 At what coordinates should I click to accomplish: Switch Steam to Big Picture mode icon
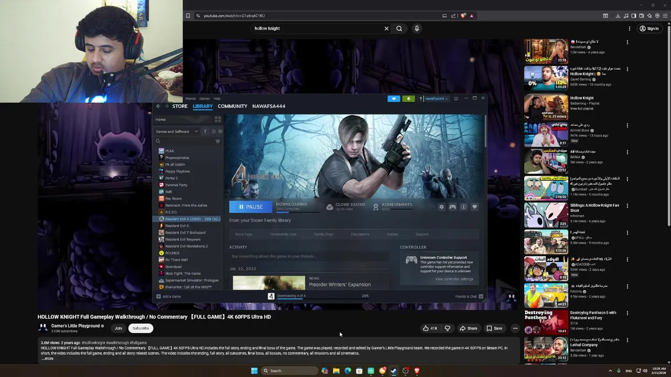pos(456,98)
